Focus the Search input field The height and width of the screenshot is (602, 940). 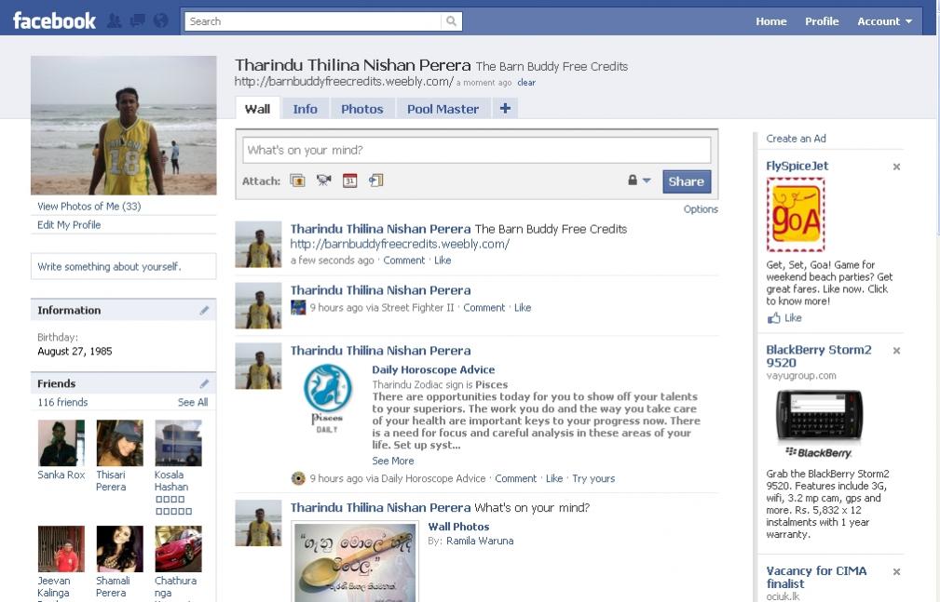tap(313, 21)
